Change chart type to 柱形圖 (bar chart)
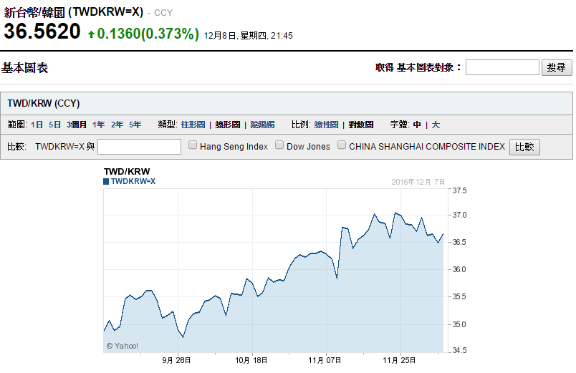The height and width of the screenshot is (373, 576). pos(193,125)
